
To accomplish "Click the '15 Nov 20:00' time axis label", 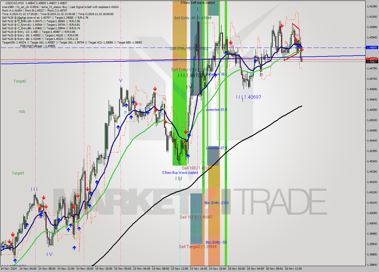I will (x=218, y=269).
